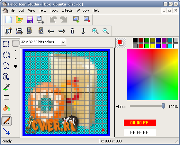Open the Window menu
The height and width of the screenshot is (145, 180).
(83, 10)
